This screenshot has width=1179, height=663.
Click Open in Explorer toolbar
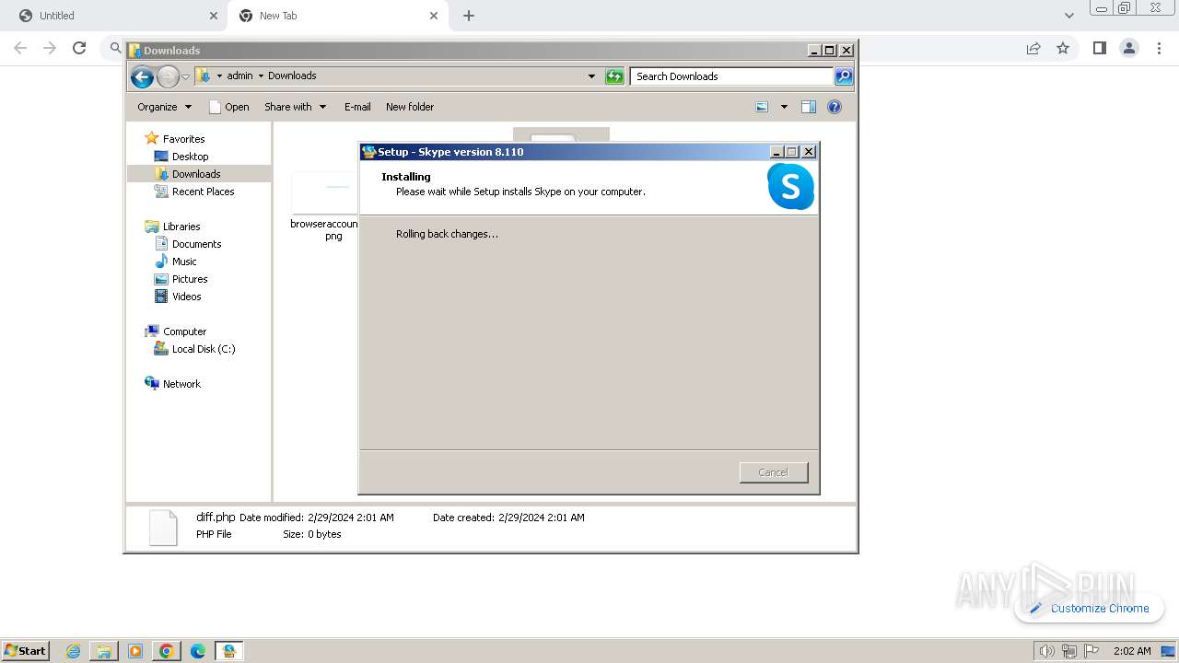[x=229, y=107]
